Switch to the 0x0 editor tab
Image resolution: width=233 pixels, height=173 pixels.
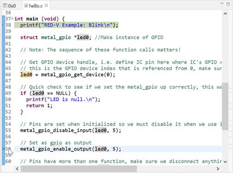(x=10, y=6)
